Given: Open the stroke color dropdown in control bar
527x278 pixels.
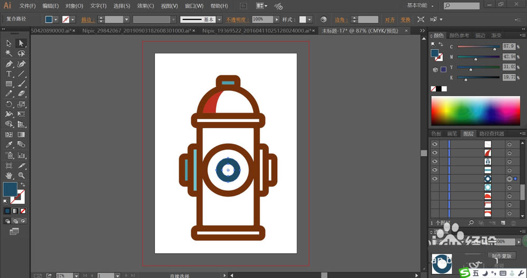Looking at the screenshot, I should [x=73, y=19].
